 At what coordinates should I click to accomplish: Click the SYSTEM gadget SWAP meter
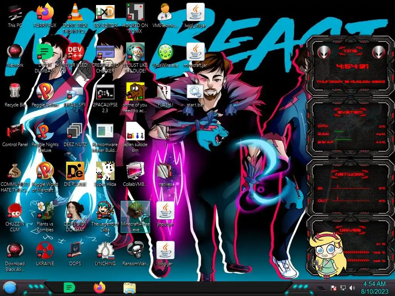pyautogui.click(x=351, y=142)
